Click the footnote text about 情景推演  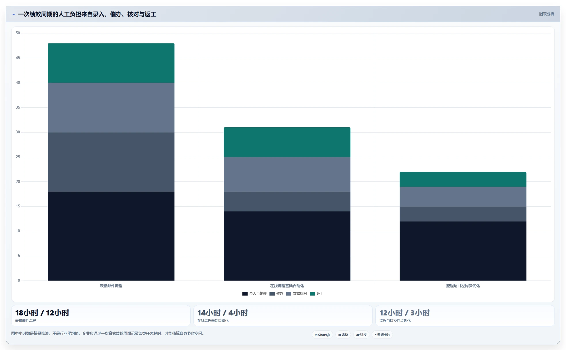(108, 333)
